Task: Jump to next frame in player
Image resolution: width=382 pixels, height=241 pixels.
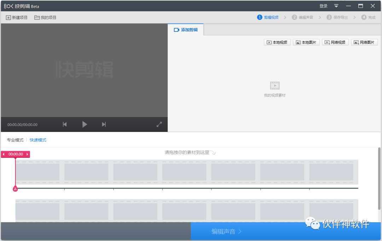Action: [x=104, y=125]
